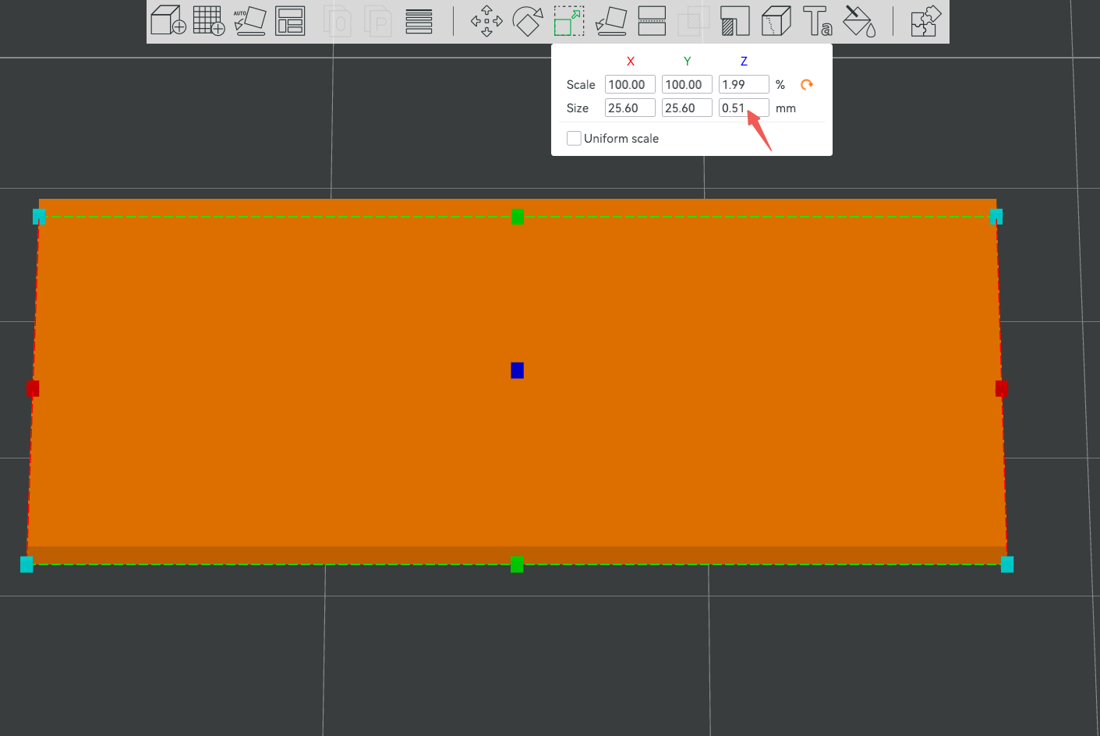Click the green "Y" column header

click(x=687, y=61)
